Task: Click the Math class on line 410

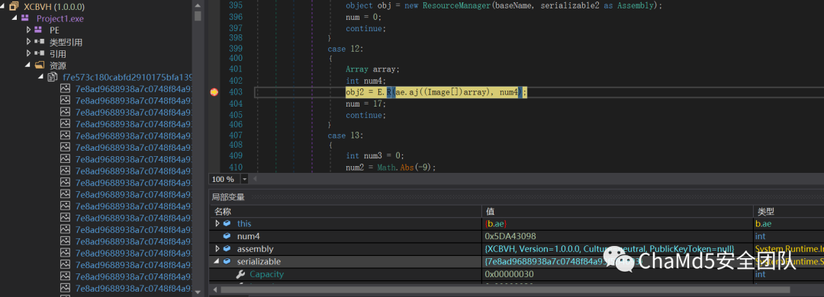Action: coord(386,168)
